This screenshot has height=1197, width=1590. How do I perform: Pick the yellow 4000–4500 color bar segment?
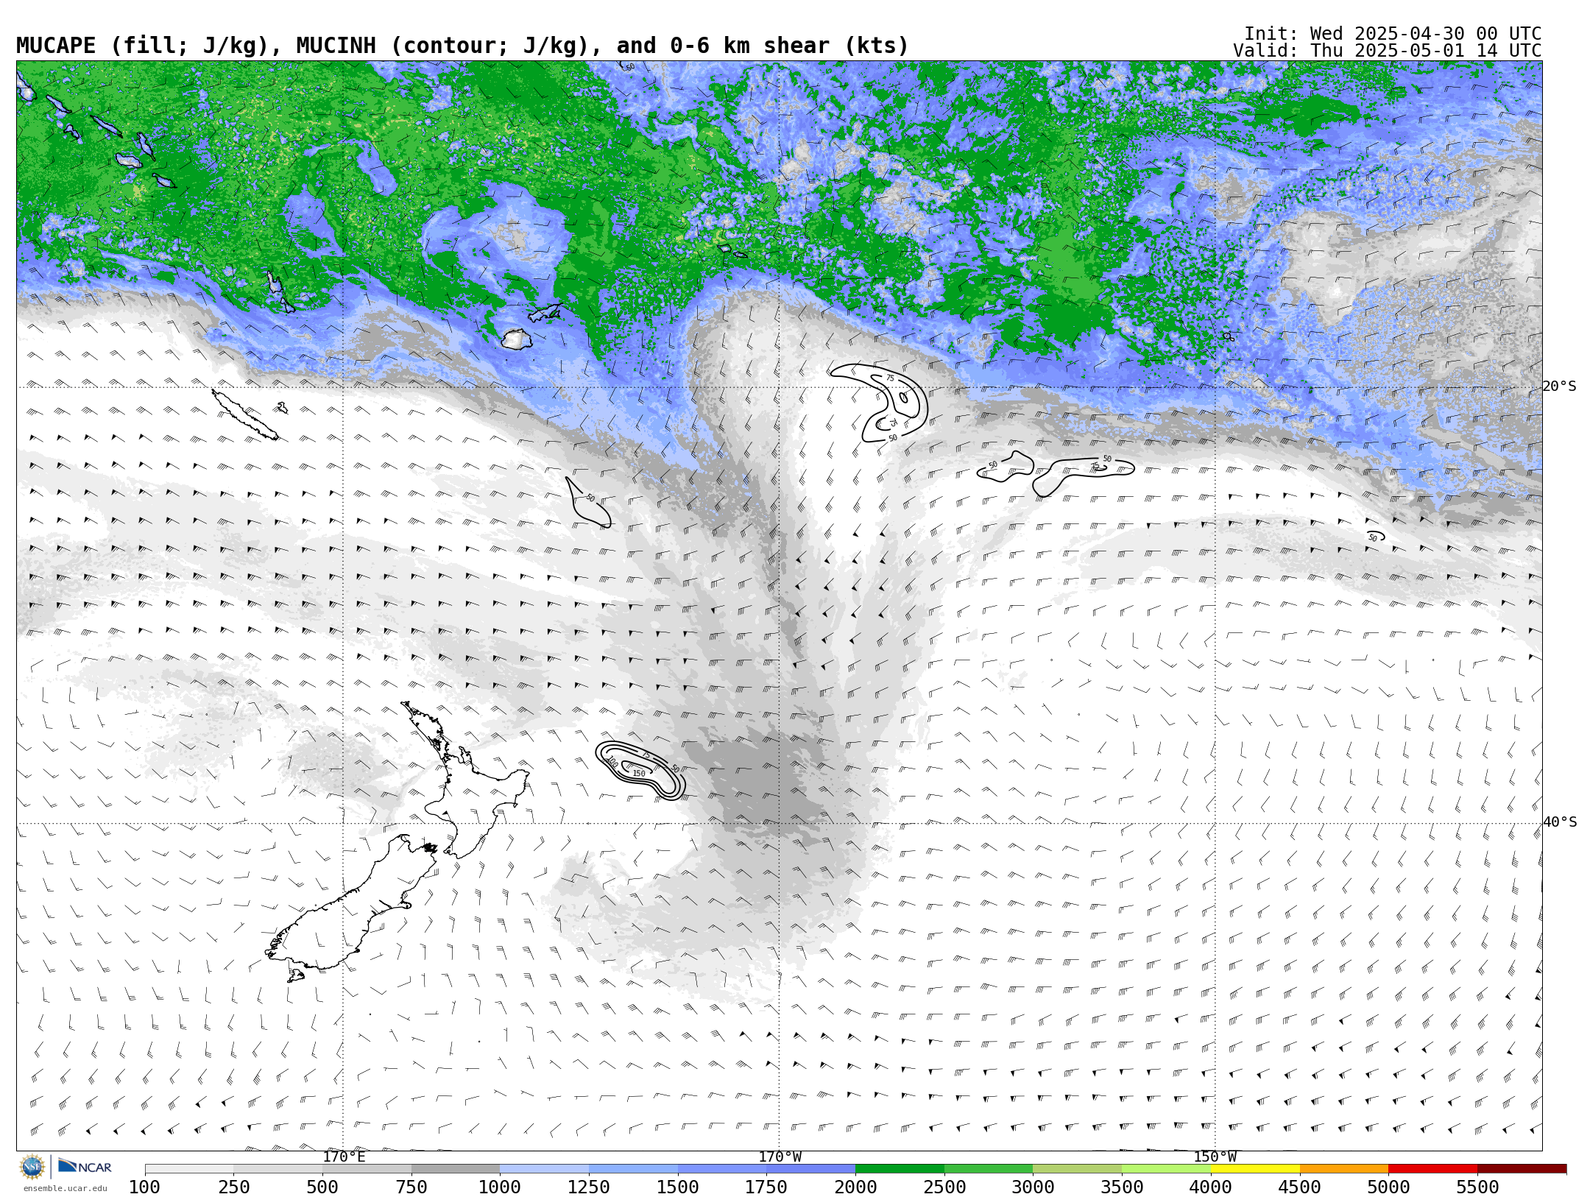tap(1255, 1168)
